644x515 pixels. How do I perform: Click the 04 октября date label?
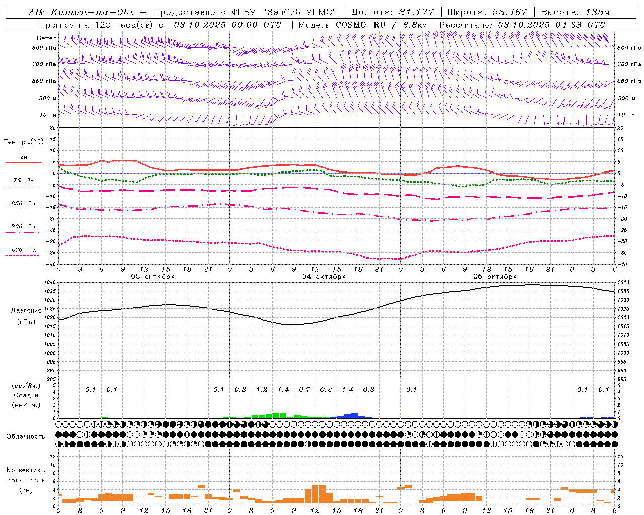[324, 277]
